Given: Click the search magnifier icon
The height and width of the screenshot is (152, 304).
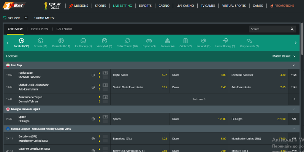Looking at the screenshot, I should point(292,29).
